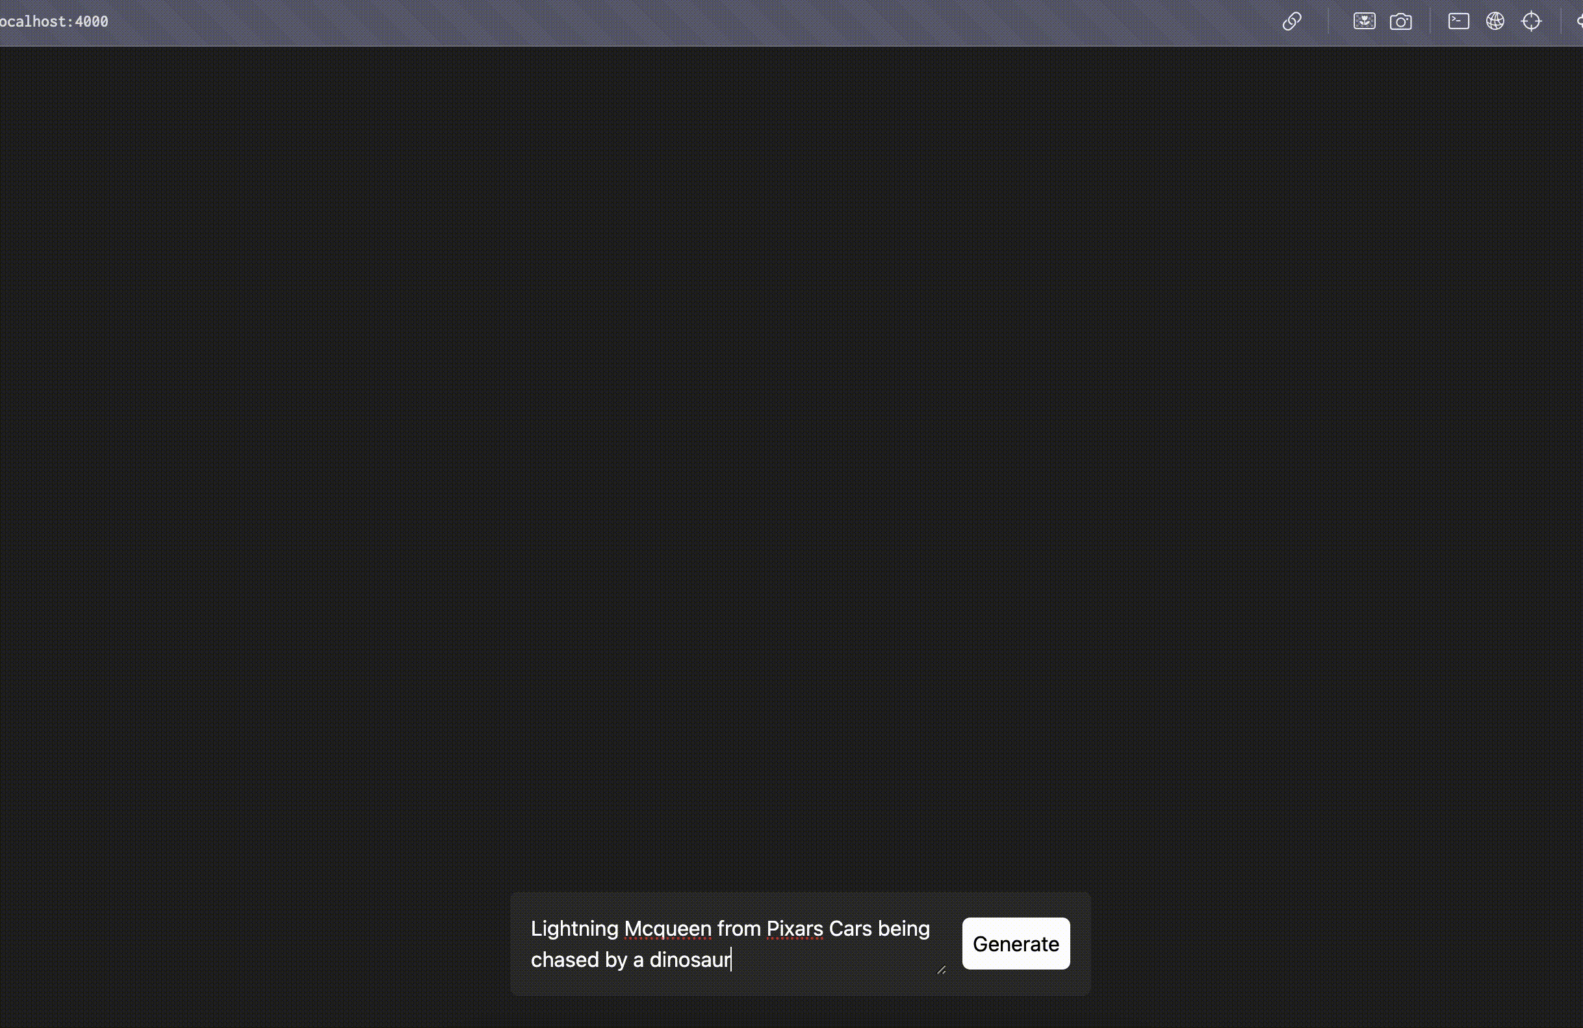Click the word being in the prompt
1583x1028 pixels.
point(903,929)
